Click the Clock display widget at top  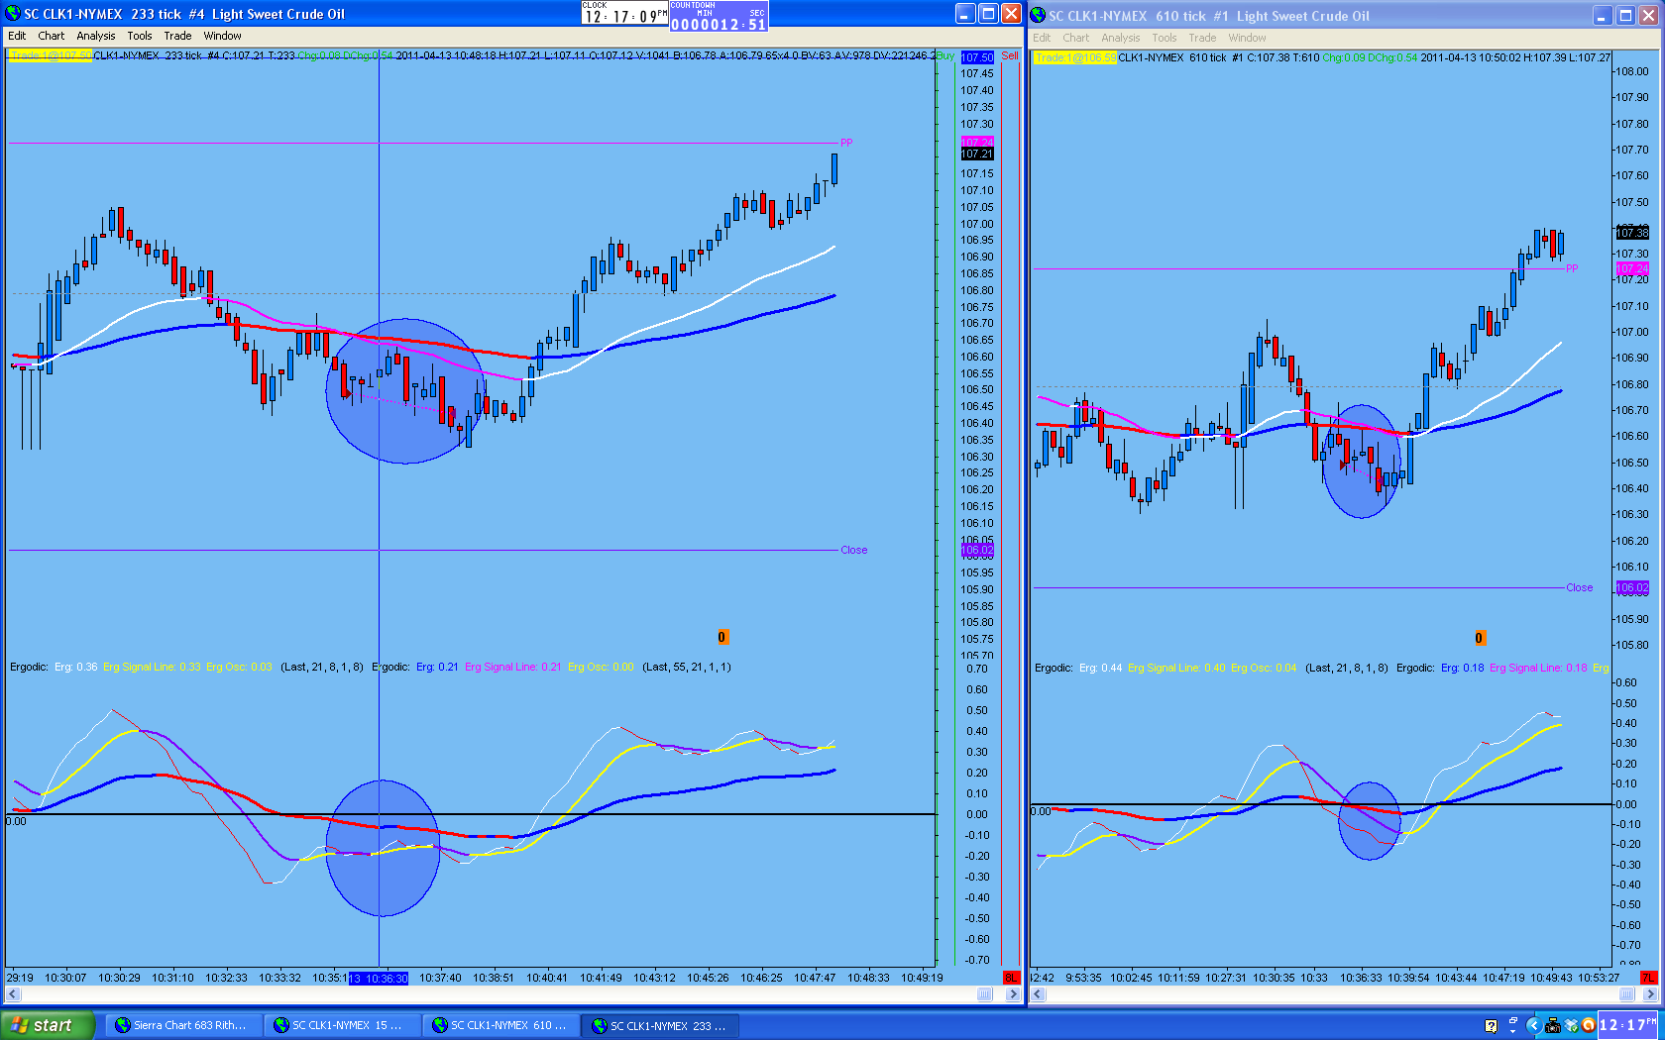[624, 13]
